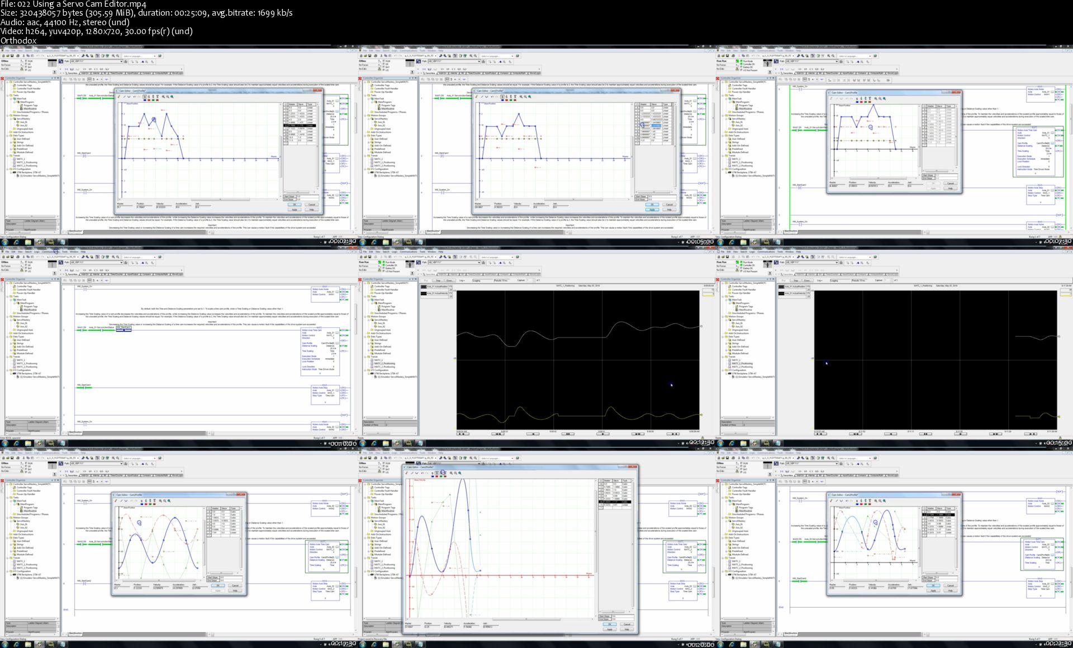
Task: Click Cancel button in 00:02:30 Cam Editor
Action: (311, 204)
